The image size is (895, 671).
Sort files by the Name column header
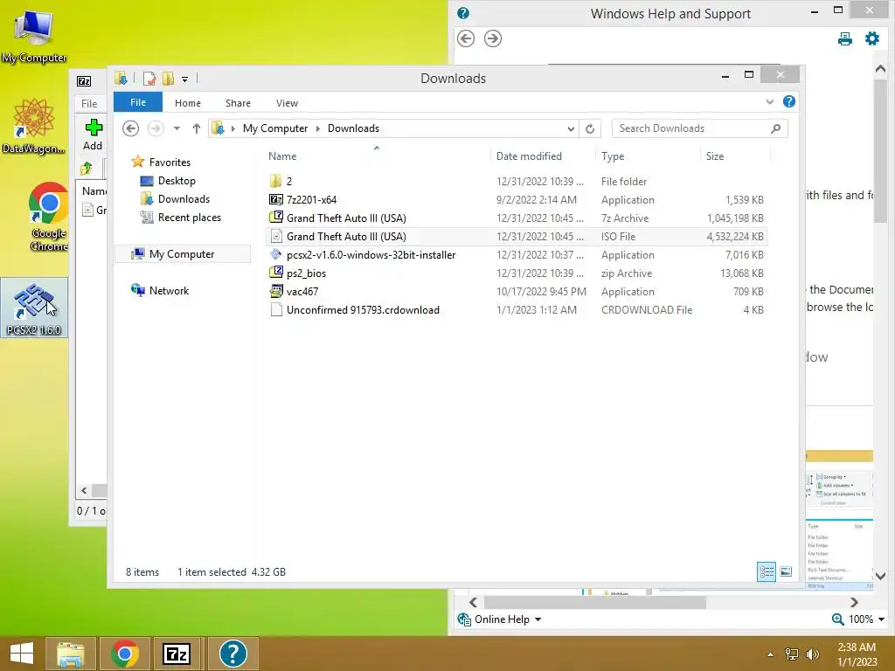click(378, 156)
